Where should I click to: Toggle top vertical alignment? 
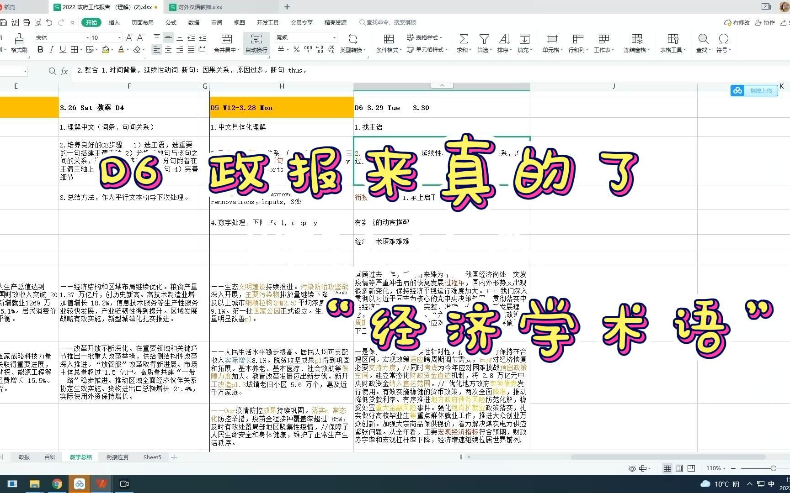pyautogui.click(x=157, y=37)
